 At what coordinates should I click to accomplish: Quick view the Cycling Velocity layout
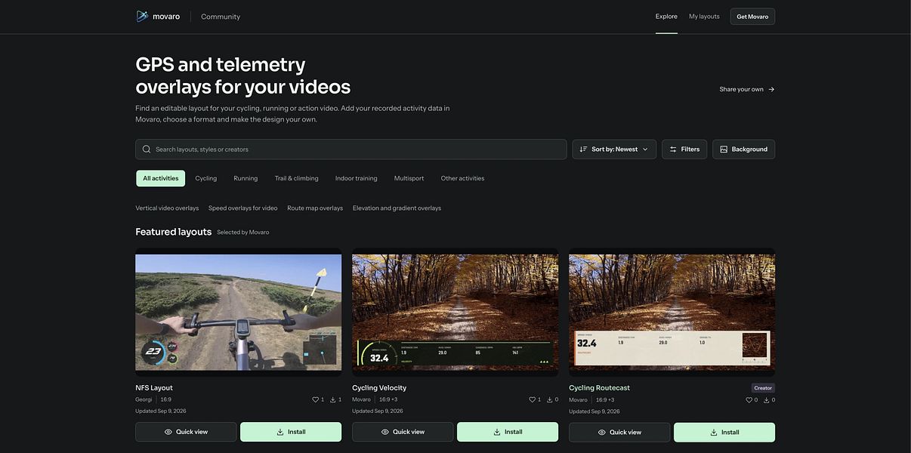click(403, 432)
